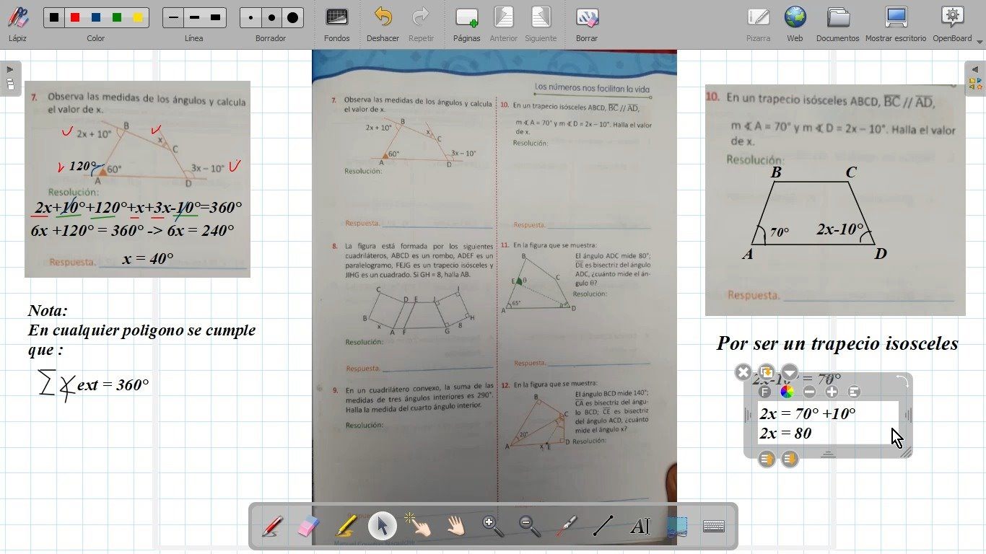This screenshot has width=986, height=554.
Task: Pick the small eraser size
Action: click(x=250, y=17)
